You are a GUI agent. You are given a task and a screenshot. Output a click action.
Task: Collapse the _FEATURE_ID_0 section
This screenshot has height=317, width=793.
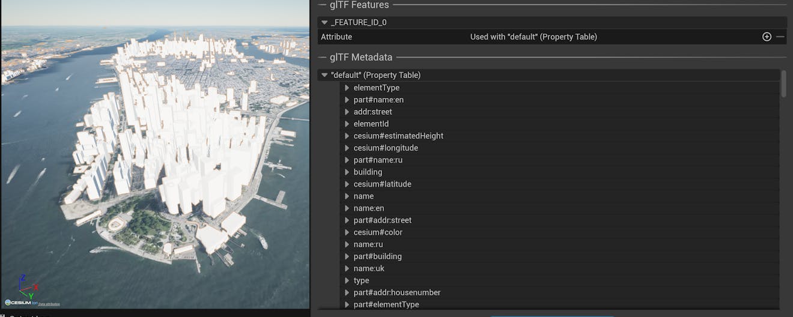coord(324,22)
